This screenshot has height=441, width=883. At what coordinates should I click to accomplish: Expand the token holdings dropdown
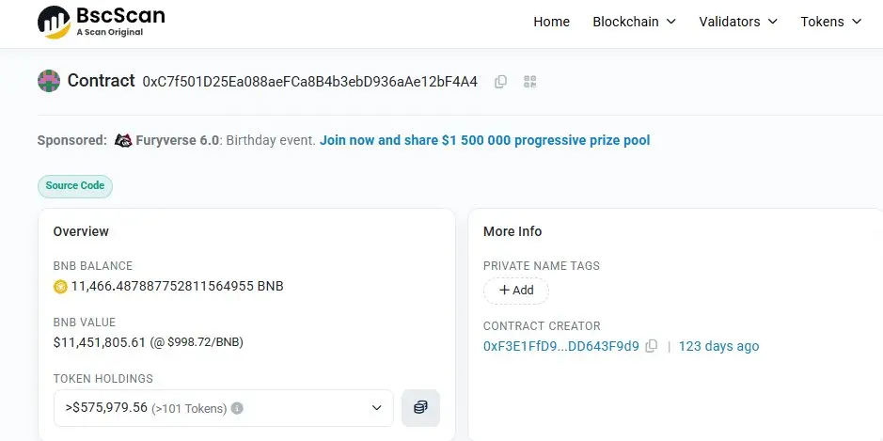[376, 408]
